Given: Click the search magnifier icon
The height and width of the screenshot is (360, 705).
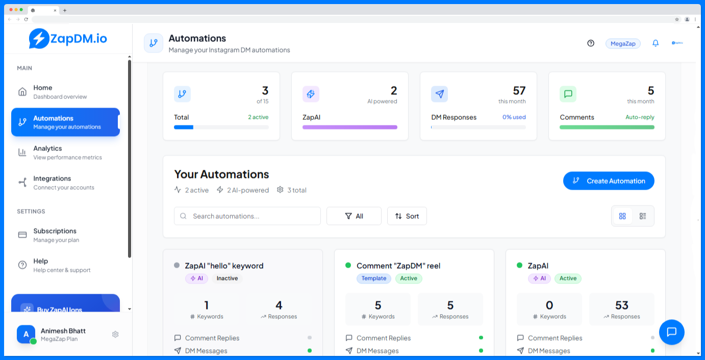Looking at the screenshot, I should click(184, 216).
